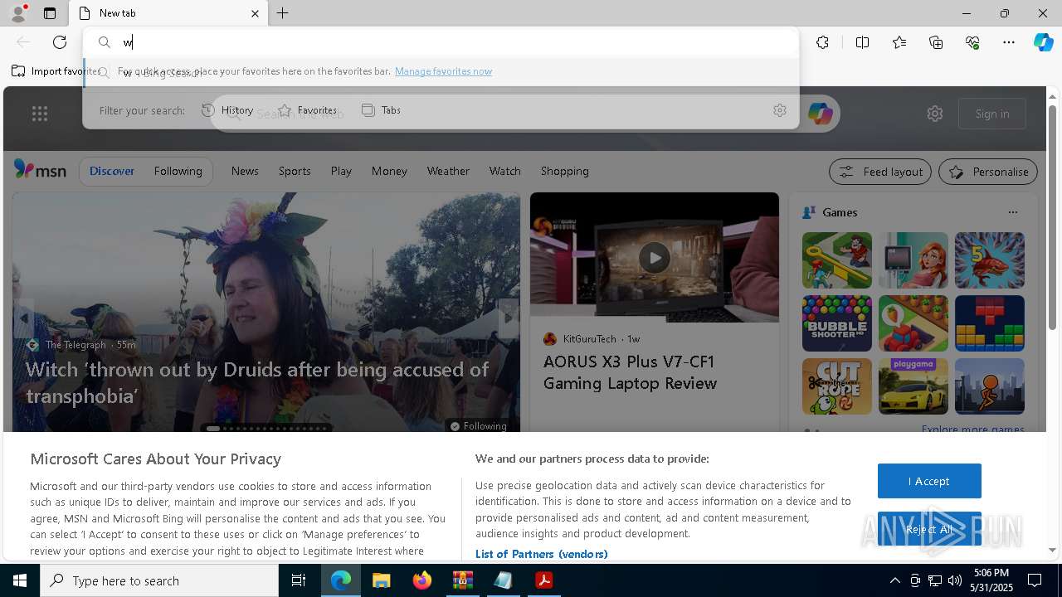Open the Witch thrown out by Druids story
Screen dimensions: 1062x597
pyautogui.click(x=257, y=382)
